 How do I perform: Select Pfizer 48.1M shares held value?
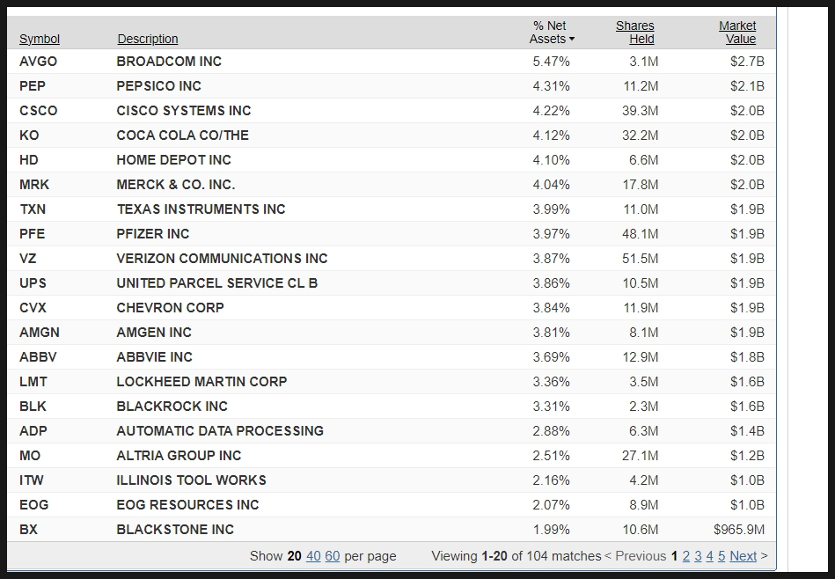pyautogui.click(x=640, y=234)
